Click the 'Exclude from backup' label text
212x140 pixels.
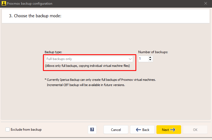coord(26,130)
